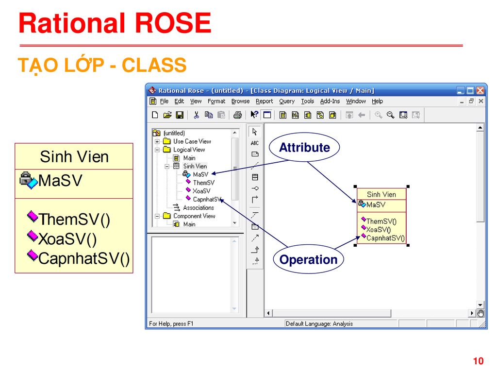Expand the Use Case View folder

pyautogui.click(x=157, y=141)
